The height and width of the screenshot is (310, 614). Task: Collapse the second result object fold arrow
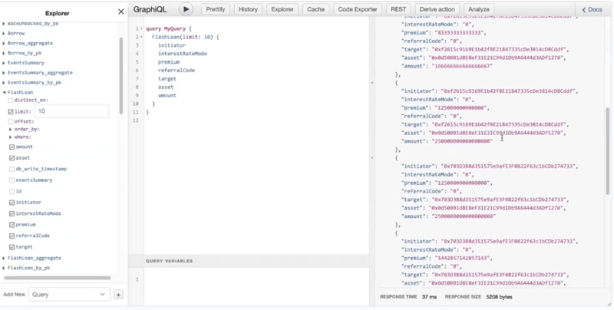tap(372, 83)
